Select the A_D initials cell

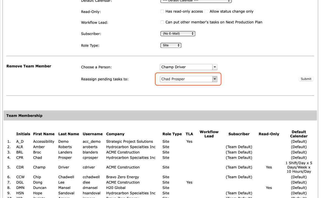pos(20,142)
